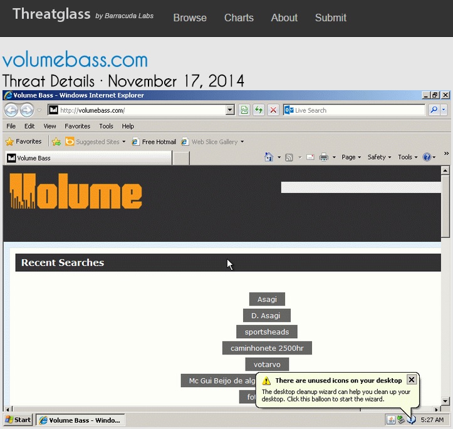The height and width of the screenshot is (429, 453).
Task: Open the Favorites menu
Action: click(78, 126)
